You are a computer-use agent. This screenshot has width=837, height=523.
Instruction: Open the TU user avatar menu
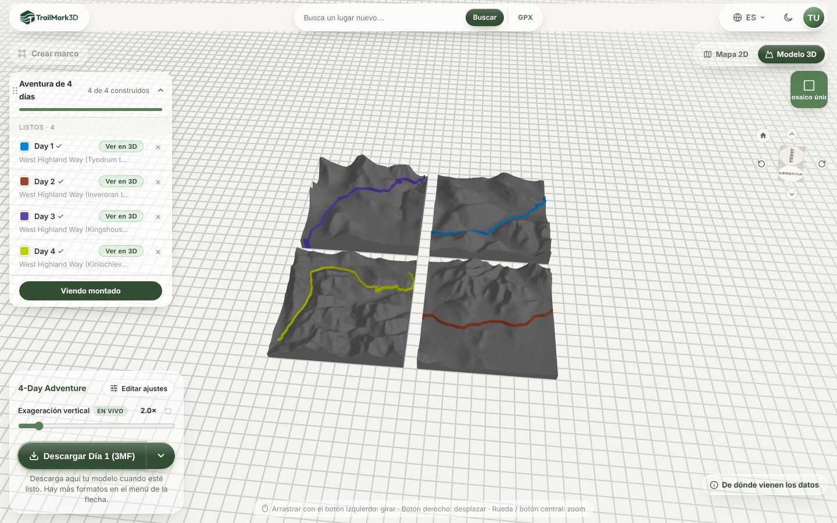point(814,17)
